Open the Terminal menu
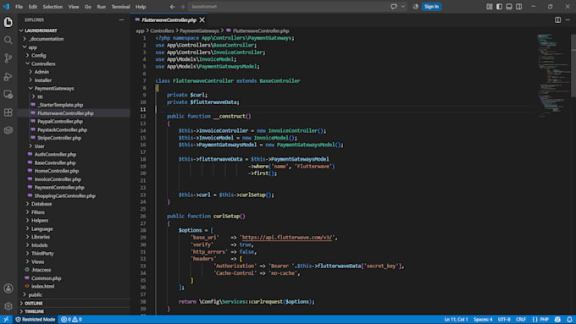Screen dimensions: 576x324 (120, 7)
